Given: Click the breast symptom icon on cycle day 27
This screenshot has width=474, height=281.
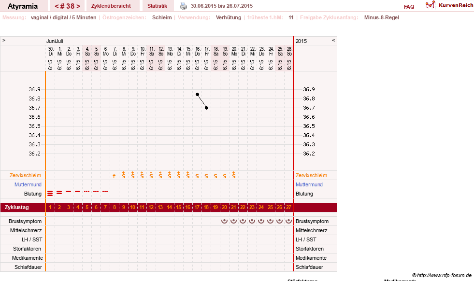Looking at the screenshot, I should [288, 221].
